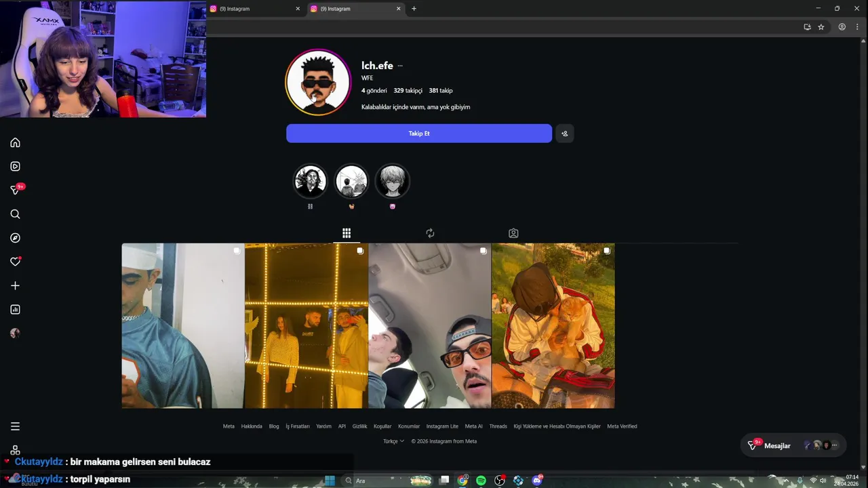This screenshot has height=488, width=868.
Task: Open Chrome from the taskbar
Action: click(x=462, y=481)
